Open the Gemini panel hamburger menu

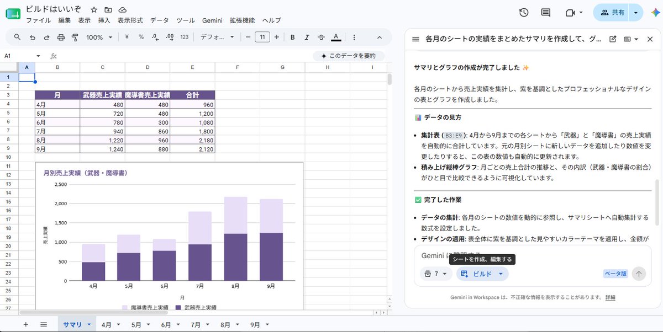click(x=415, y=39)
